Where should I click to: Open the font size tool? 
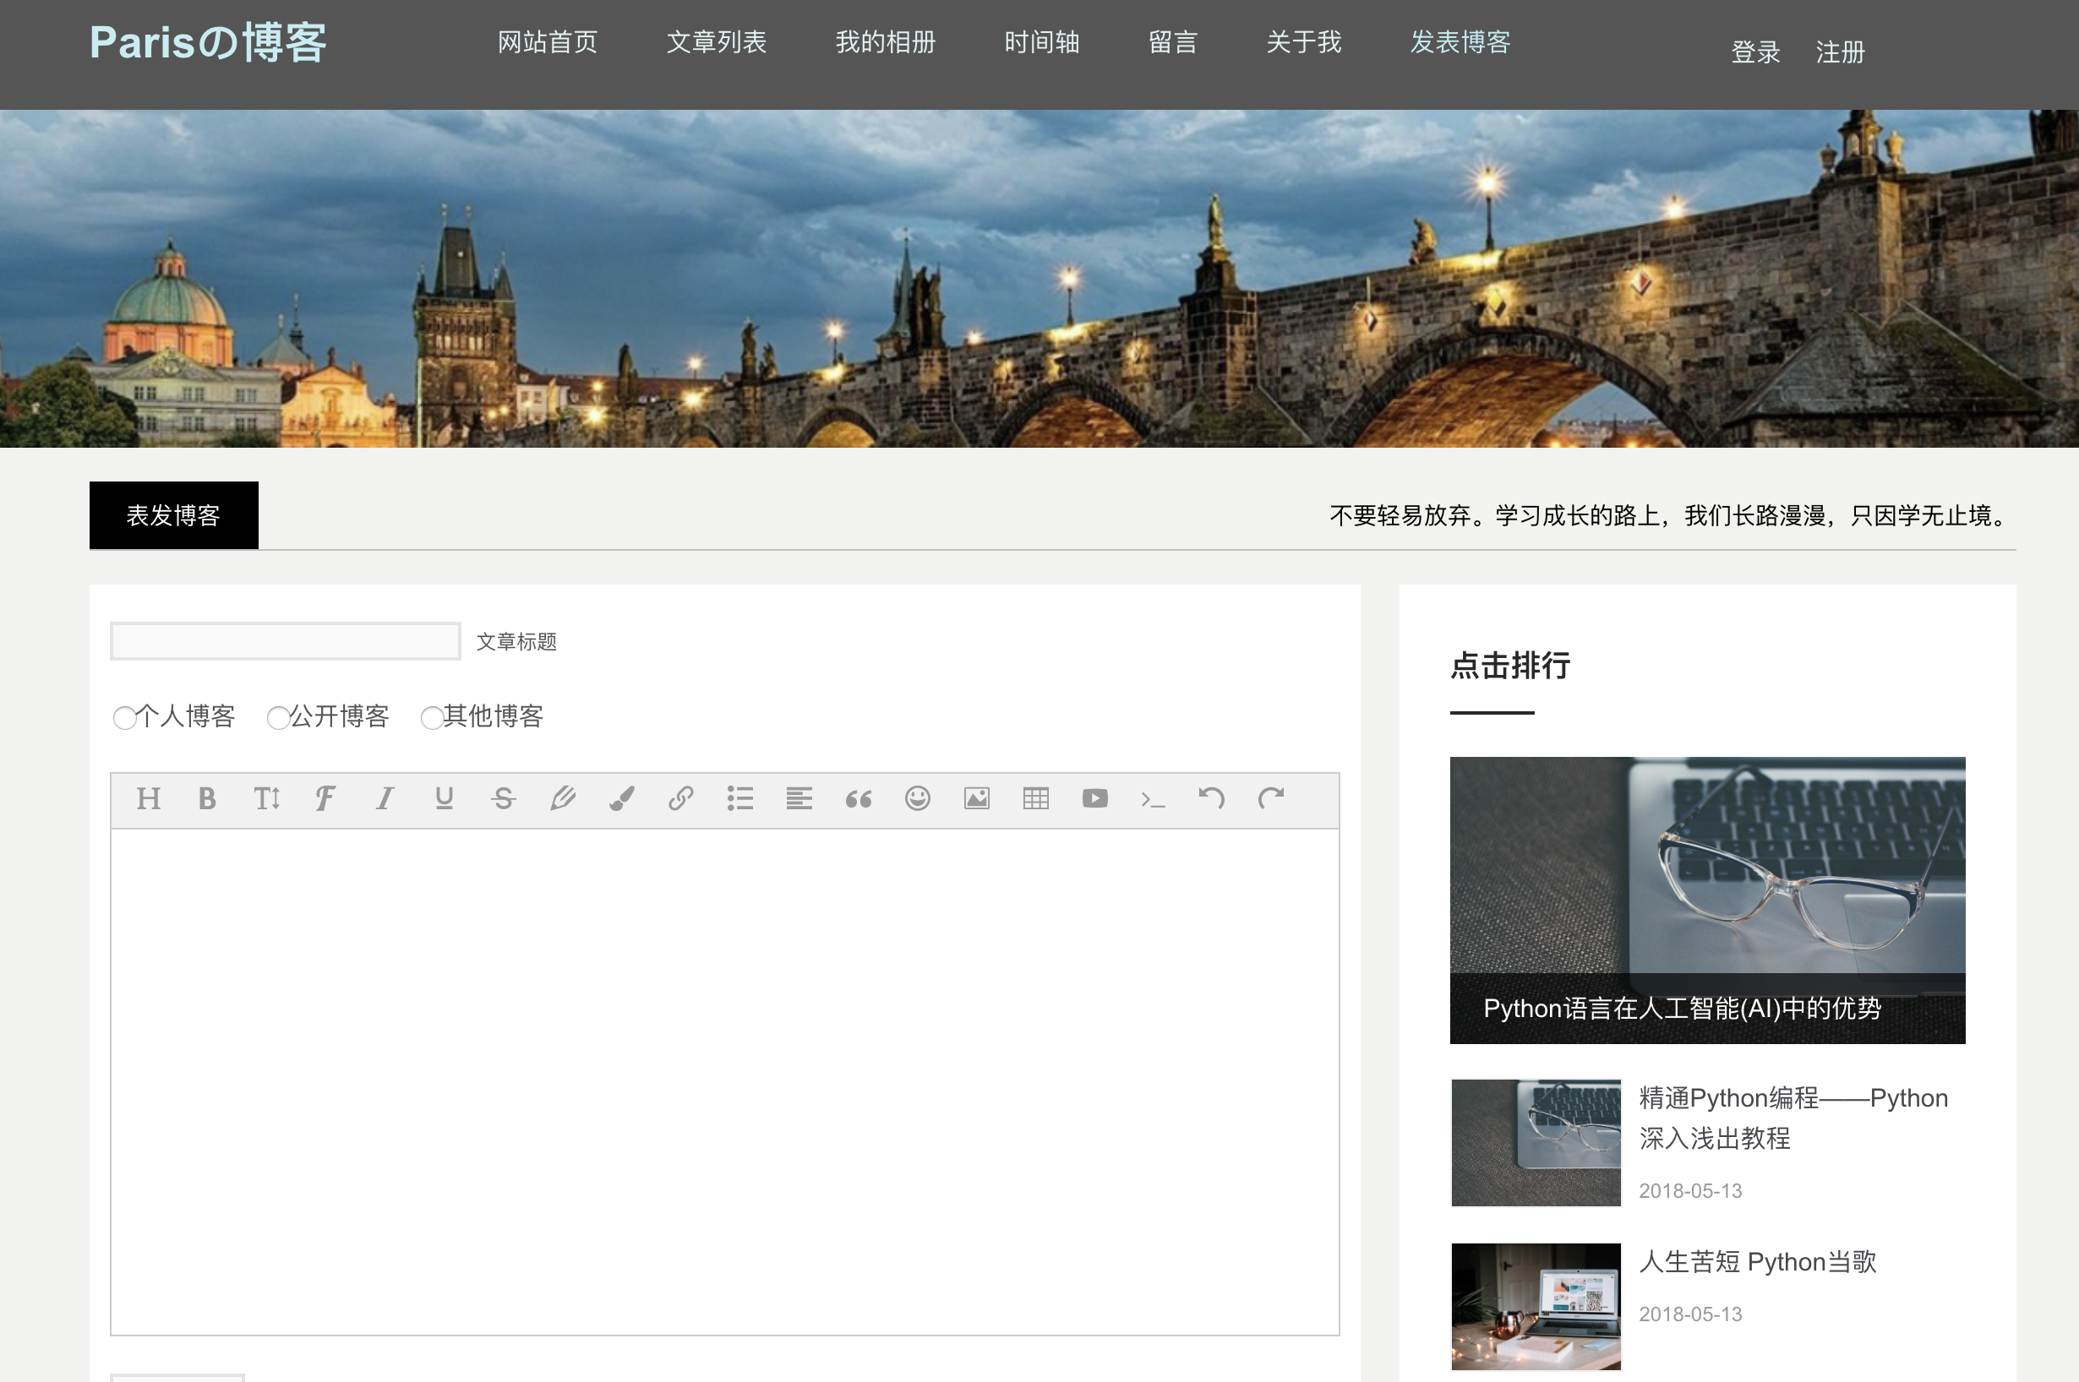tap(266, 798)
